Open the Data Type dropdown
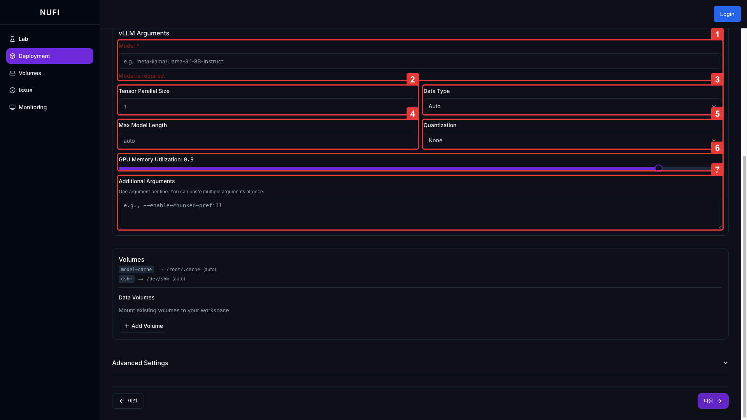The height and width of the screenshot is (420, 747). [x=572, y=106]
